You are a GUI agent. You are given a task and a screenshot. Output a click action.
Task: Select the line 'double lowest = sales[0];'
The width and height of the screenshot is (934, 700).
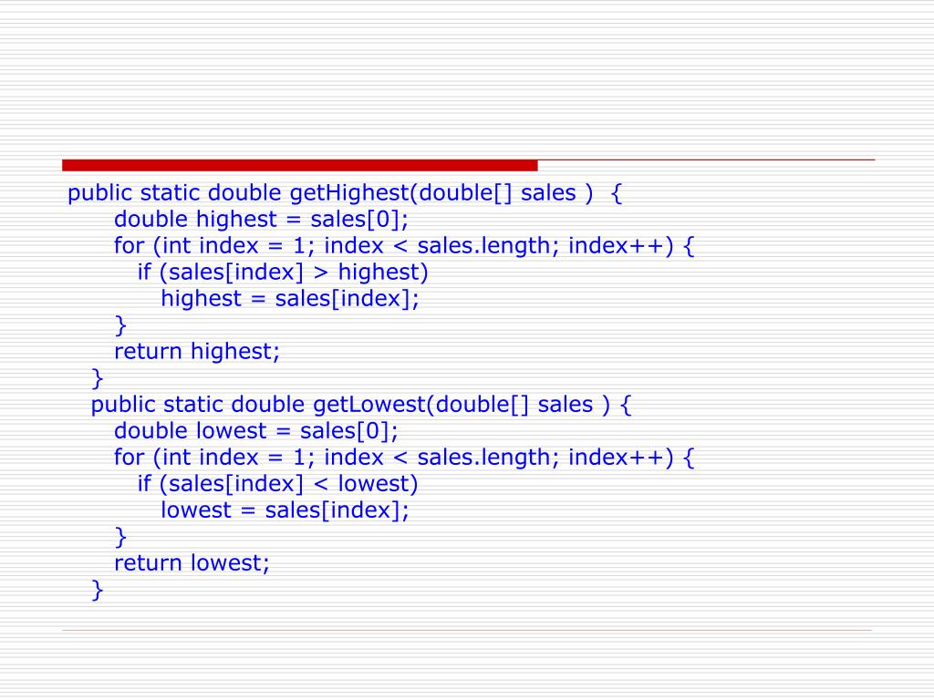[x=255, y=431]
